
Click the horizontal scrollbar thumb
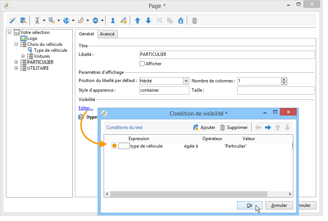(x=189, y=194)
